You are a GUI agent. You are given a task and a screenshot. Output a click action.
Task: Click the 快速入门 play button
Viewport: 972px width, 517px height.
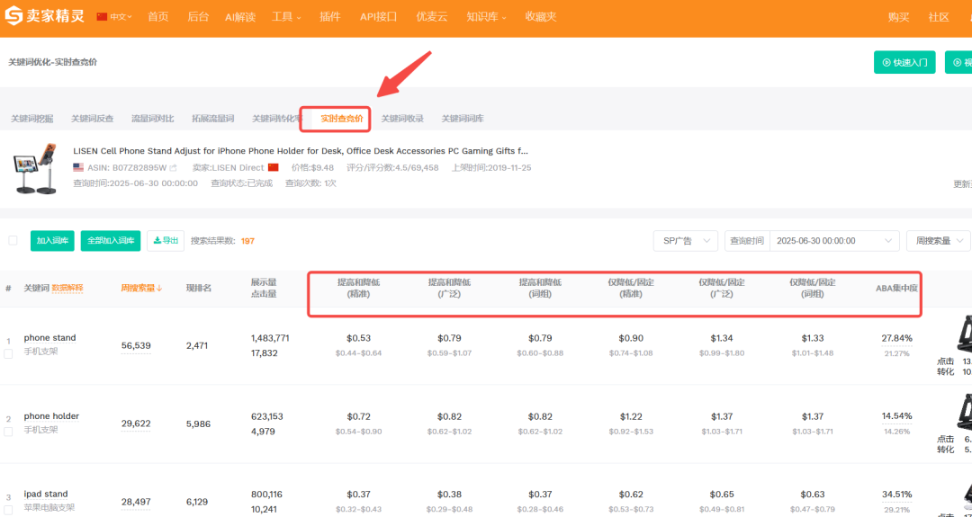904,62
